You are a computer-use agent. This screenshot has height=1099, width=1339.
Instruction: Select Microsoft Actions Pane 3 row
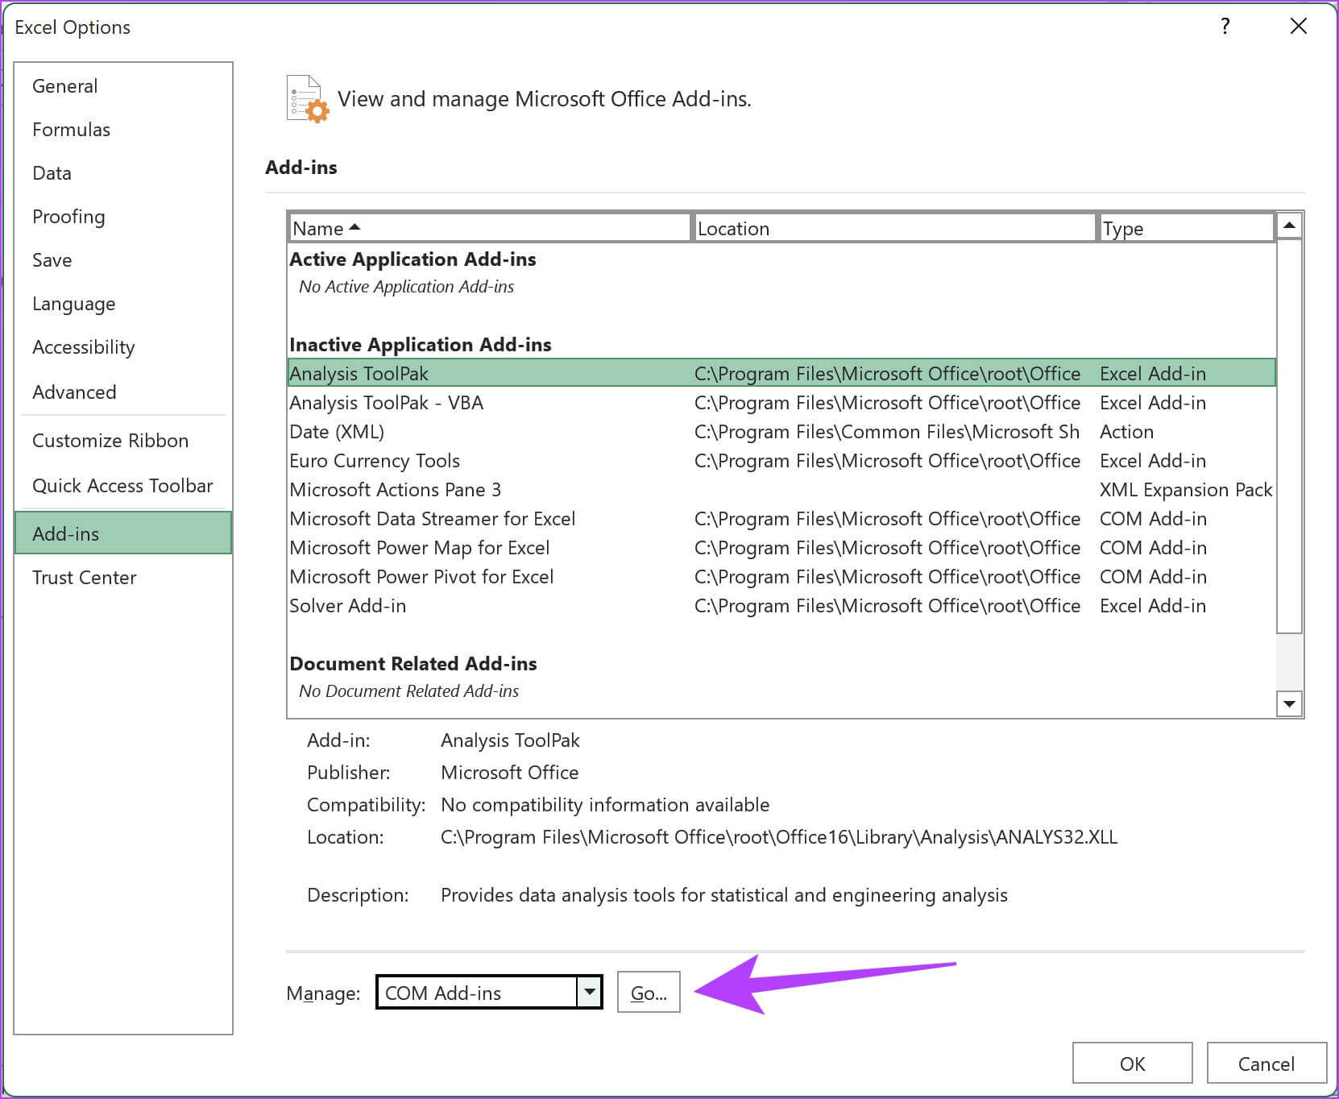tap(781, 489)
